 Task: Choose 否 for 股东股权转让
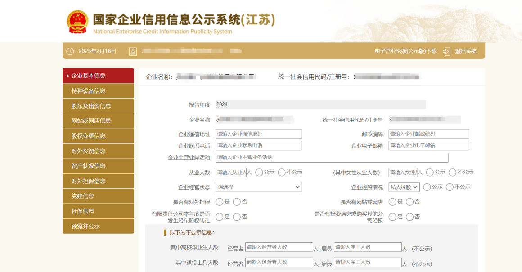(x=237, y=217)
